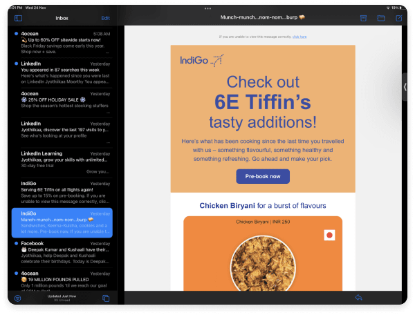The image size is (415, 315).
Task: Click 'Chicken Biryani | INR 250' label
Action: tap(263, 222)
